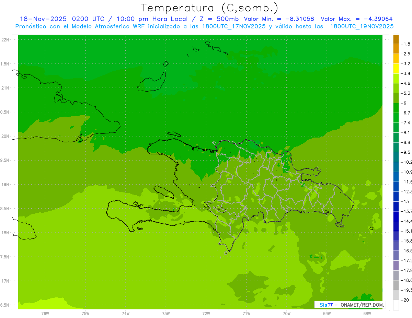Viewport: 412px width, 318px height.
Task: Pick the green swatch between -6 and -6.7
Action: click(x=396, y=108)
